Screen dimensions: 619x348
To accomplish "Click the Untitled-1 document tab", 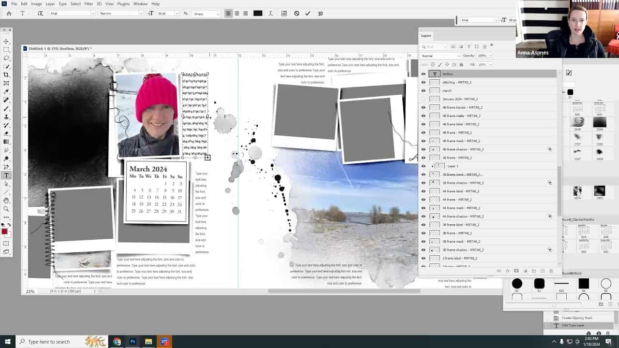I will 60,48.
